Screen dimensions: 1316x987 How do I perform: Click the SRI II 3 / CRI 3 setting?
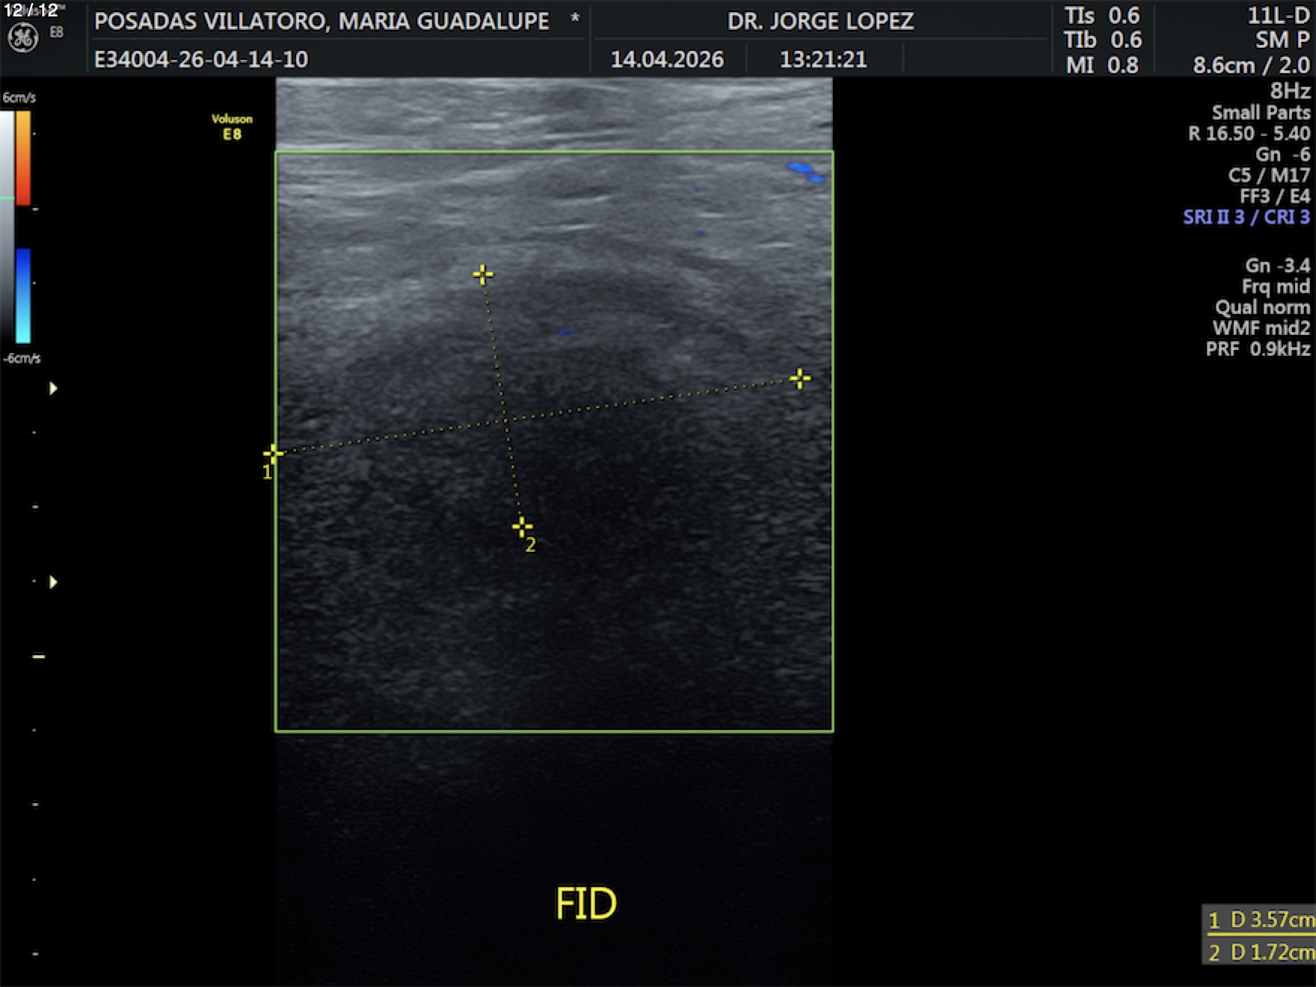pos(1246,217)
